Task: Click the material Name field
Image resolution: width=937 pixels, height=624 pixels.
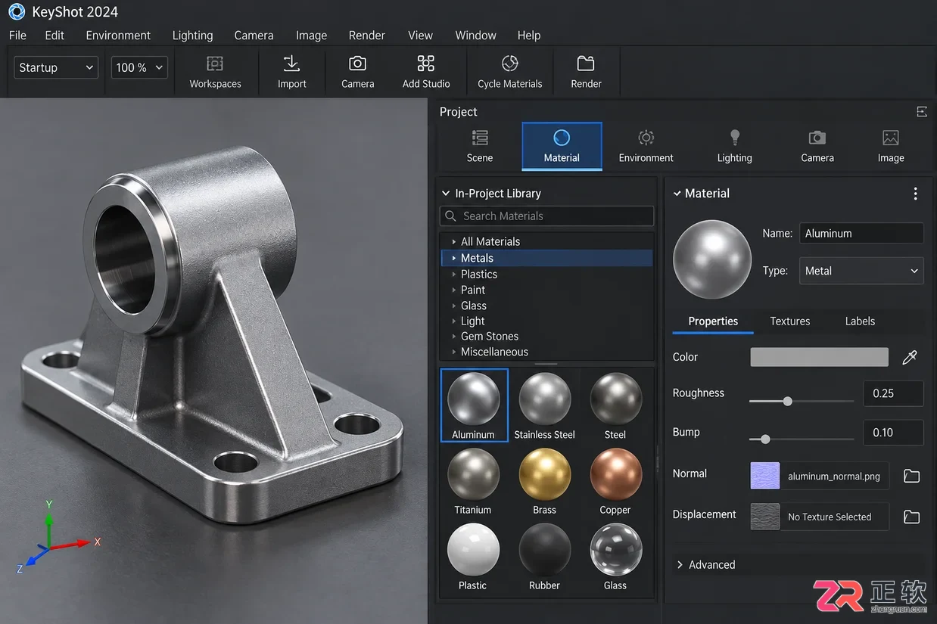Action: click(861, 234)
